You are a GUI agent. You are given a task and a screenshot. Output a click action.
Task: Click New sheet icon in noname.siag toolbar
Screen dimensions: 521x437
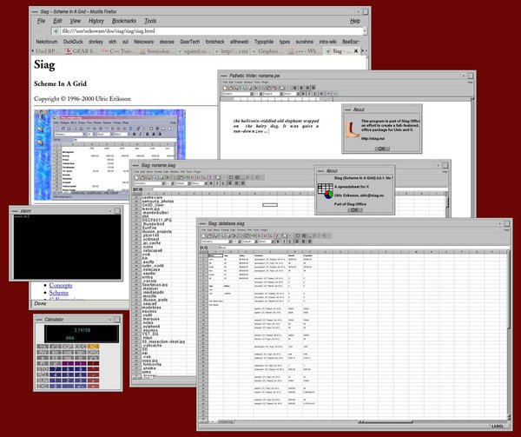[x=136, y=177]
